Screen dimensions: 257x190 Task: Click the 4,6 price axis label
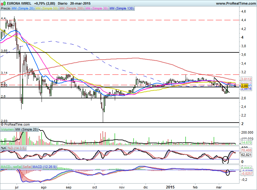pyautogui.click(x=243, y=11)
